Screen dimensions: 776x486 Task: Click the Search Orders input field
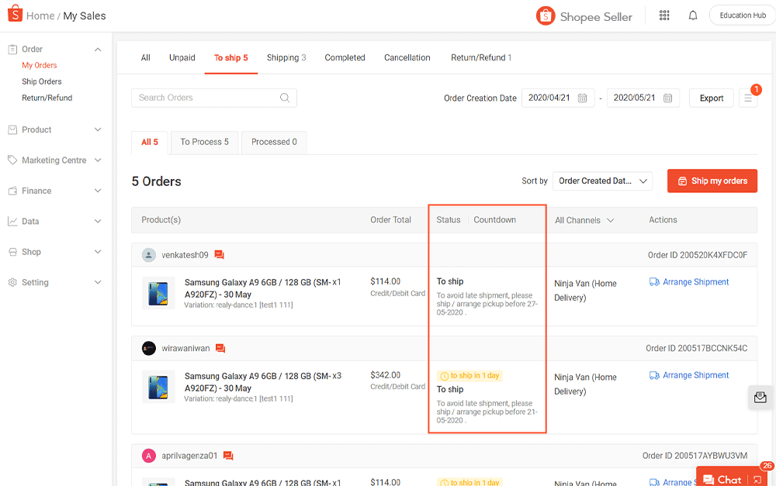[x=206, y=98]
